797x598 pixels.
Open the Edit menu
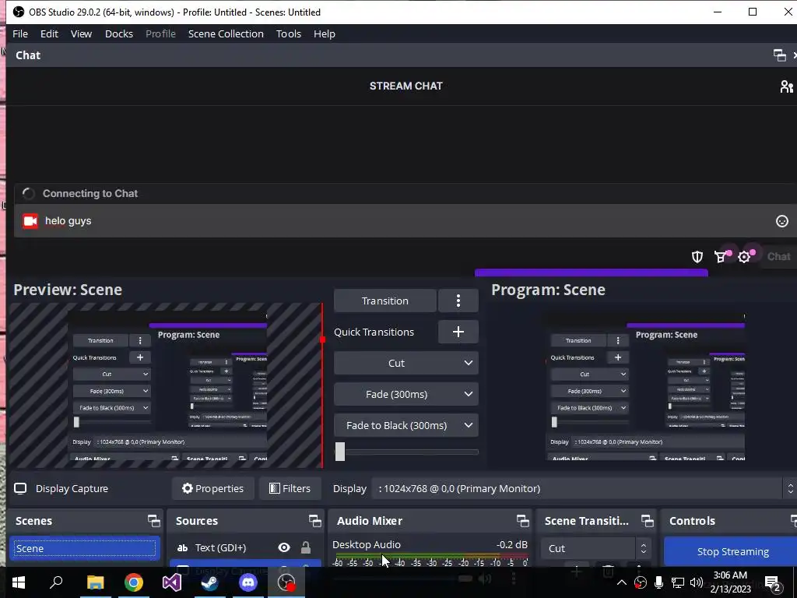(49, 34)
